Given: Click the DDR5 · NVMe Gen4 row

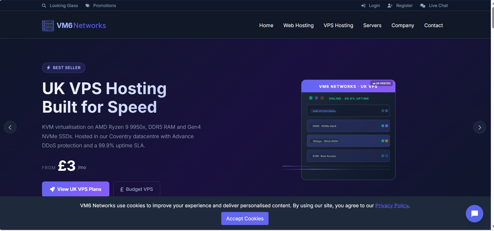Looking at the screenshot, I should pos(348,126).
